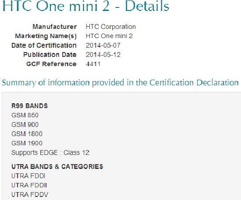Click the 'GSM 1900' band entry

[x=27, y=143]
